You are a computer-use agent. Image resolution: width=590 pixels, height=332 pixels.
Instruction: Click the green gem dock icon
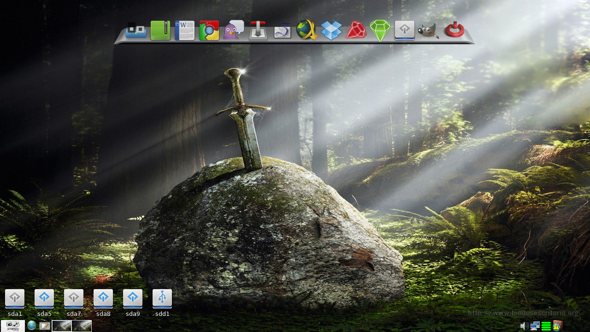380,30
